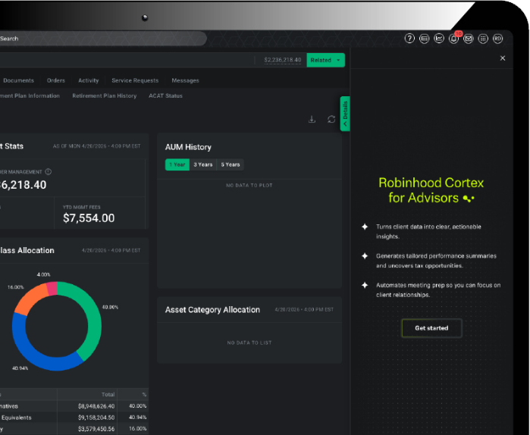Click the $2,236,218.40 account value

click(283, 60)
